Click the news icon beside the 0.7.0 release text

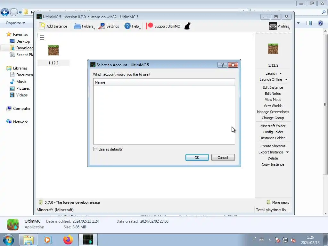41,202
